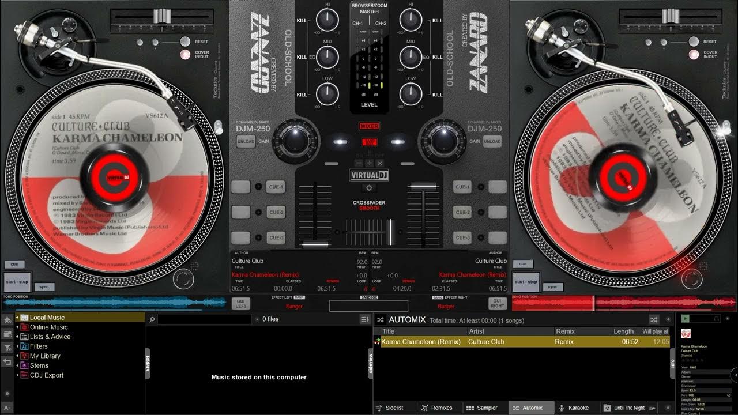The width and height of the screenshot is (738, 415).
Task: Toggle the left deck HI KILL
Action: coord(301,20)
